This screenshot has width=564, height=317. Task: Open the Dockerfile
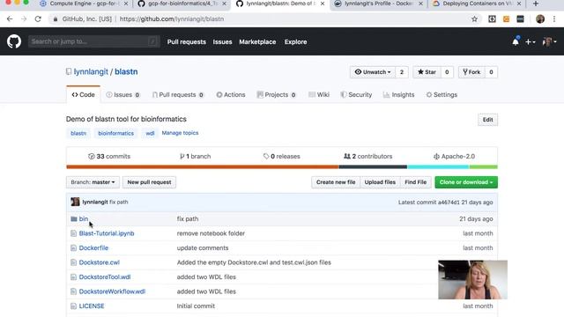[93, 248]
